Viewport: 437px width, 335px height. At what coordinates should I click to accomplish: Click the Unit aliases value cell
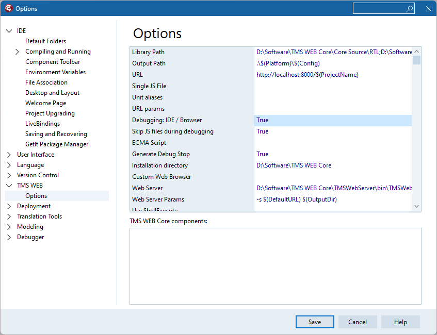[x=333, y=97]
